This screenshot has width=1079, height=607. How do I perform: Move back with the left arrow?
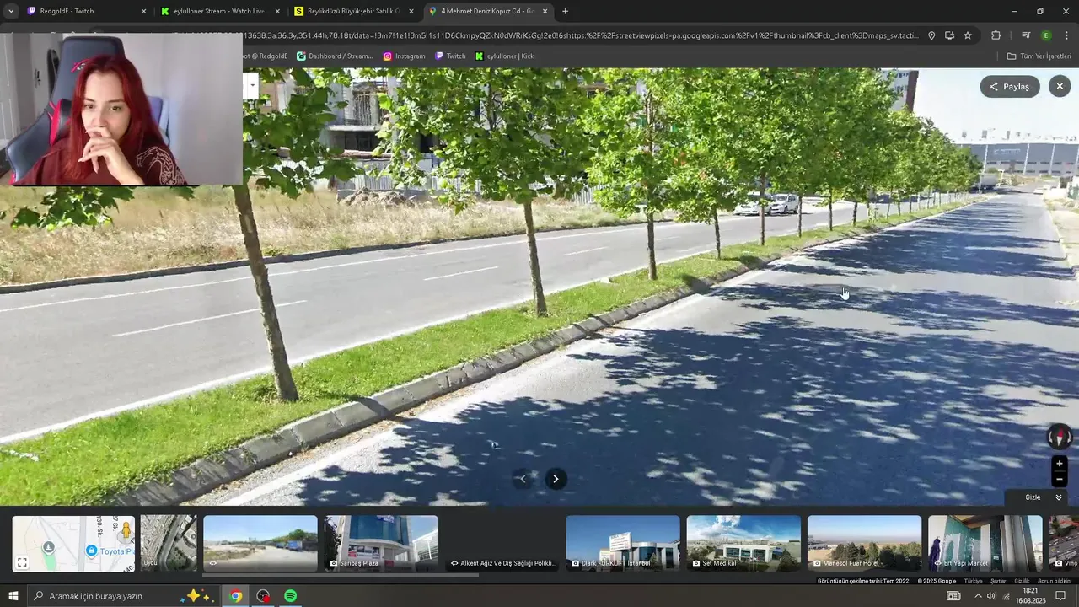(x=523, y=479)
